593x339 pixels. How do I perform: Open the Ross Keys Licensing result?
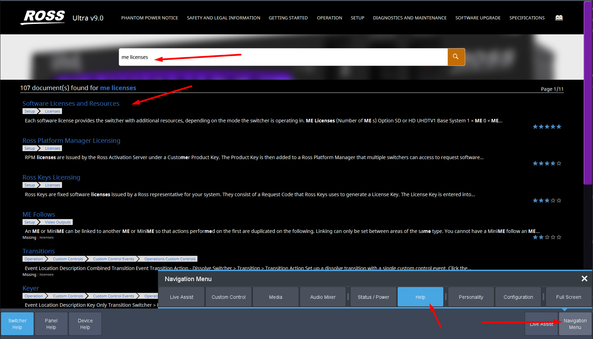(x=51, y=177)
